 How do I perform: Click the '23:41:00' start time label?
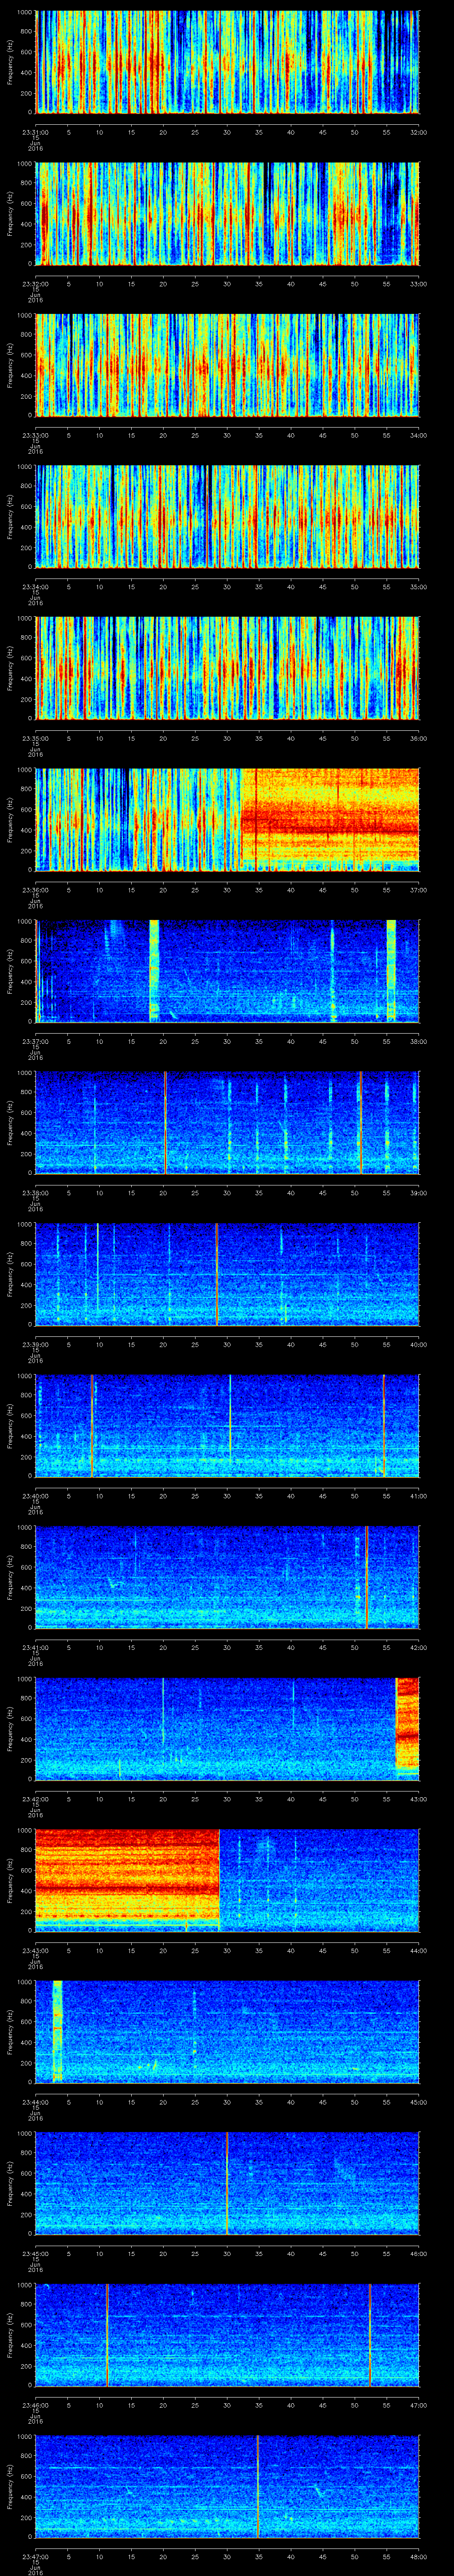pyautogui.click(x=36, y=1648)
